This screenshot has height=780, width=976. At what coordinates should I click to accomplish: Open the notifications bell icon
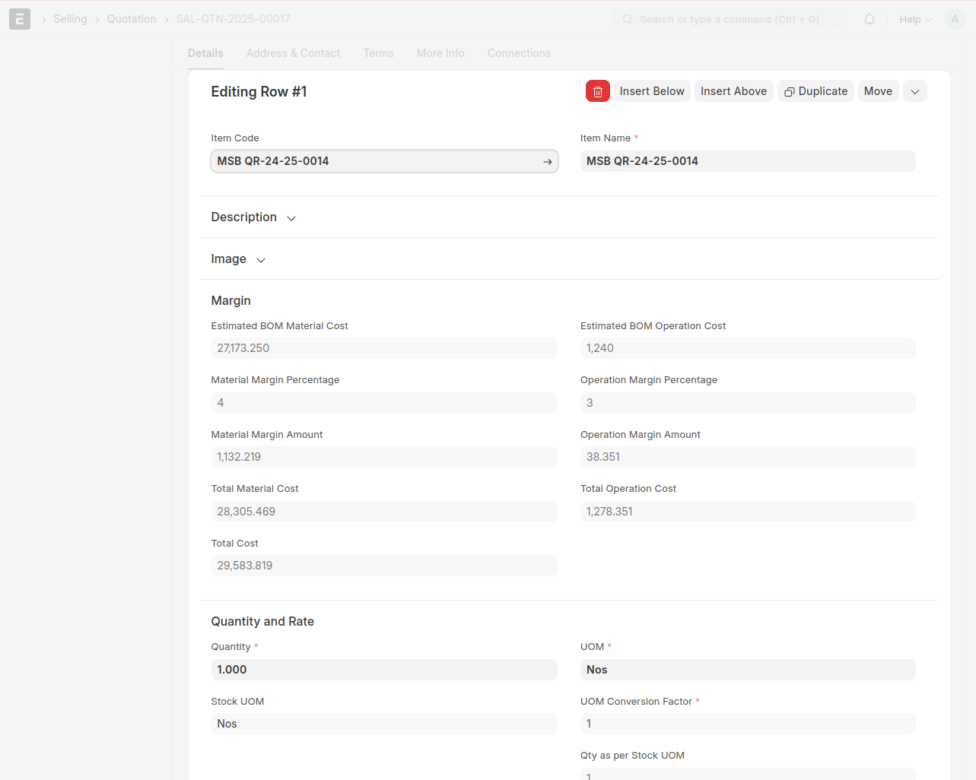pyautogui.click(x=869, y=19)
